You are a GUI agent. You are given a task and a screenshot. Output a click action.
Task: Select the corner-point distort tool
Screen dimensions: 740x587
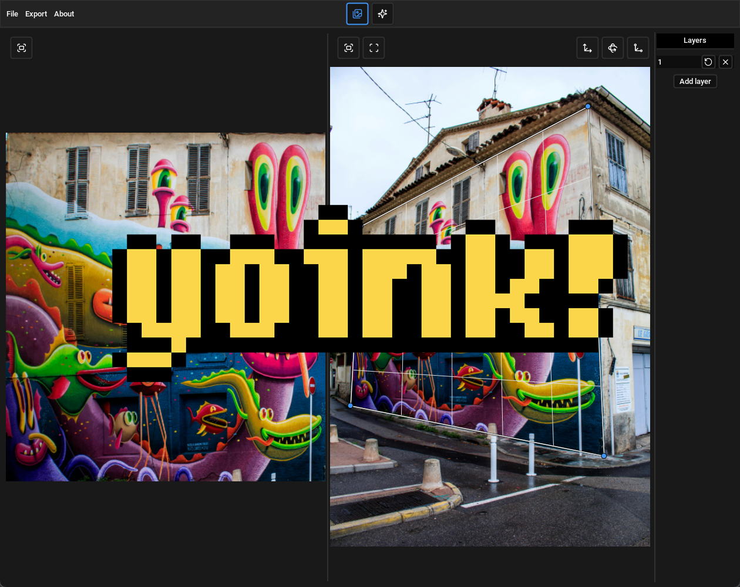click(x=638, y=48)
